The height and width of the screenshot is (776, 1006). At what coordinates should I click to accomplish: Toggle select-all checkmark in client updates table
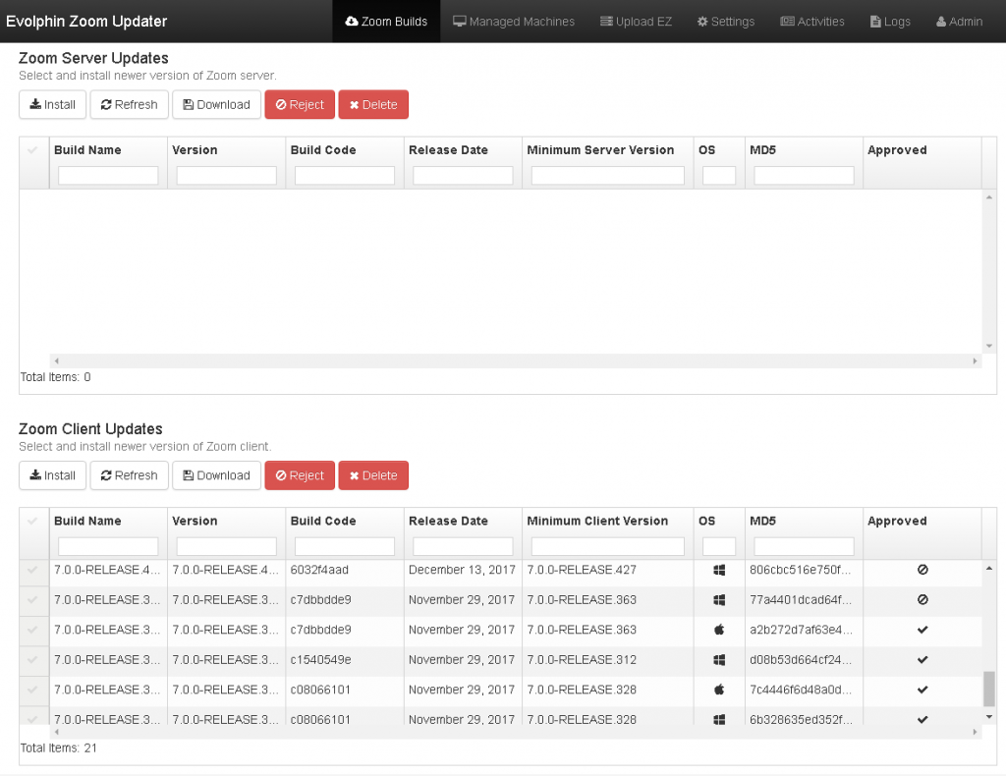pyautogui.click(x=32, y=521)
